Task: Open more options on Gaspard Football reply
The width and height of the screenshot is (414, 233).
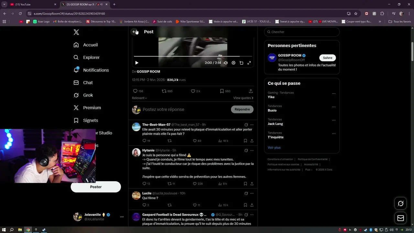Action: (x=252, y=215)
